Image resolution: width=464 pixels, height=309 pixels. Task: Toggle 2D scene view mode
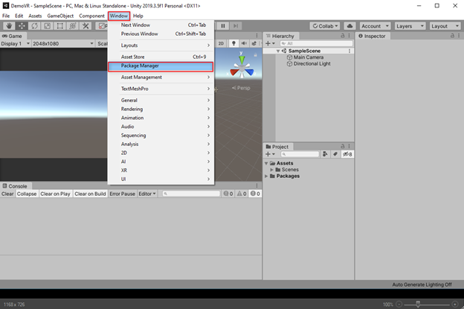coord(221,43)
